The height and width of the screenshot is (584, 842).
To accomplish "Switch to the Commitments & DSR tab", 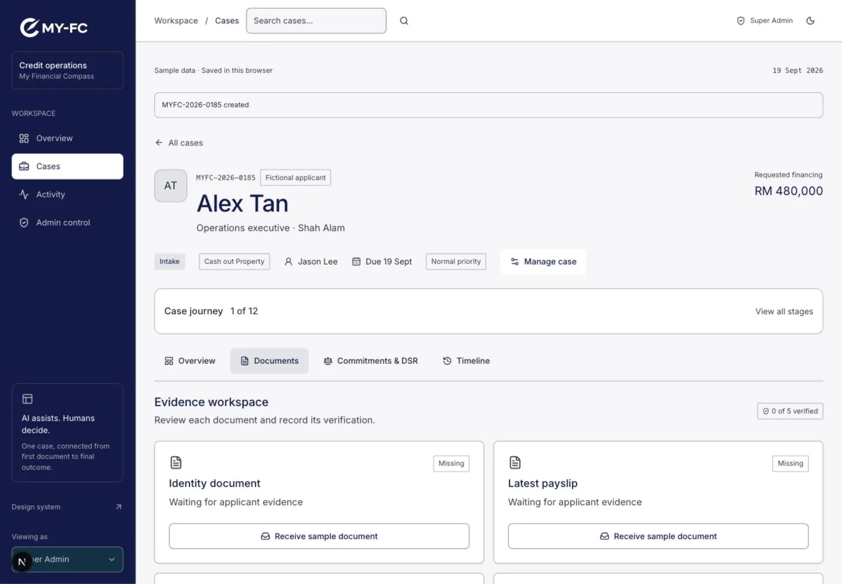I will click(x=371, y=361).
